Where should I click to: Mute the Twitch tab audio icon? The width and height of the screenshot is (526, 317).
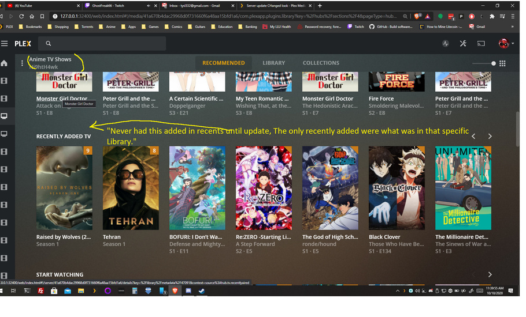[149, 6]
